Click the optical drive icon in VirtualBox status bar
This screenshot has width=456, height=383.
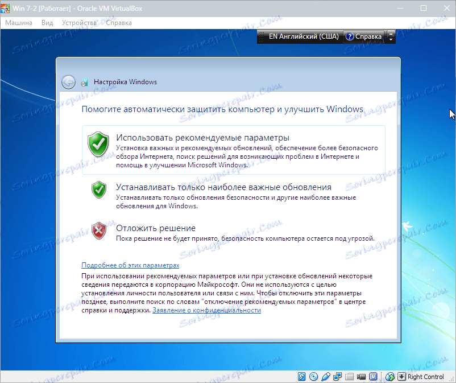tap(314, 377)
